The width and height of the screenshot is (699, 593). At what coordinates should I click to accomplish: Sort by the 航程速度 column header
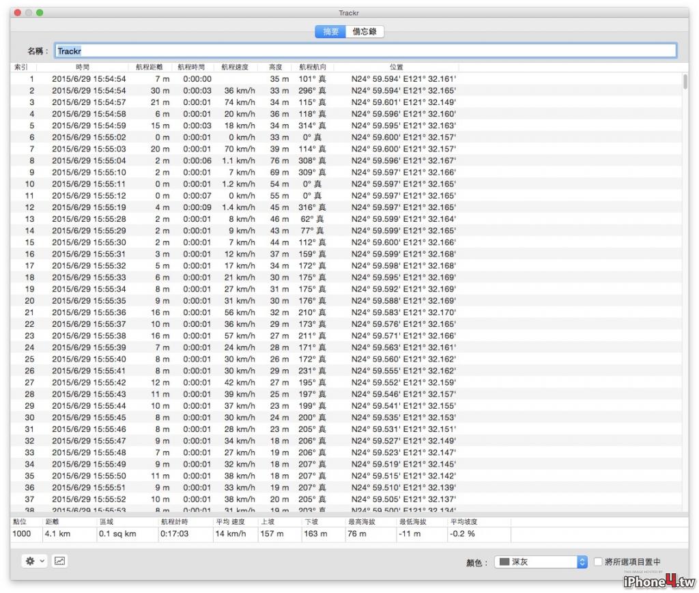click(x=235, y=67)
